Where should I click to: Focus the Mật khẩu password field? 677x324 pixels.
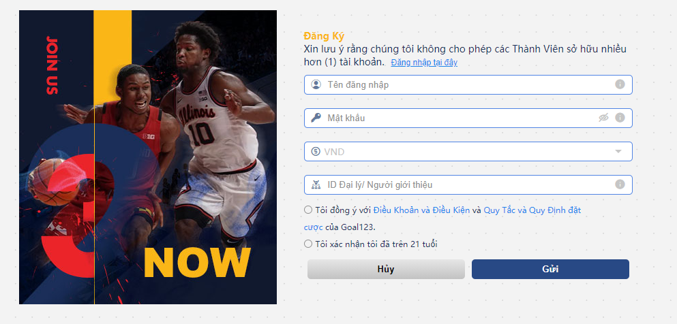click(468, 118)
